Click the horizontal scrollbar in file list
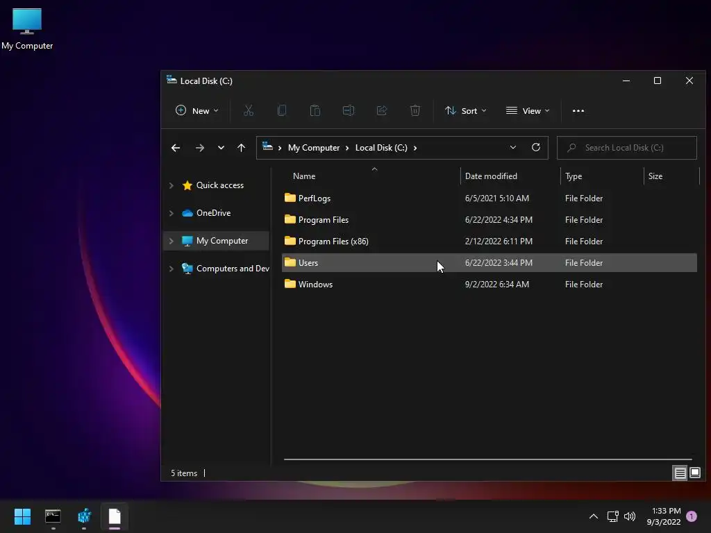Viewport: 711px width, 533px height. [488, 459]
